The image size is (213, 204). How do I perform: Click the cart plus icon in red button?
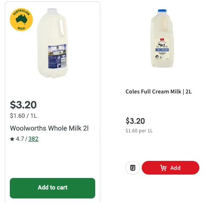pos(163,168)
